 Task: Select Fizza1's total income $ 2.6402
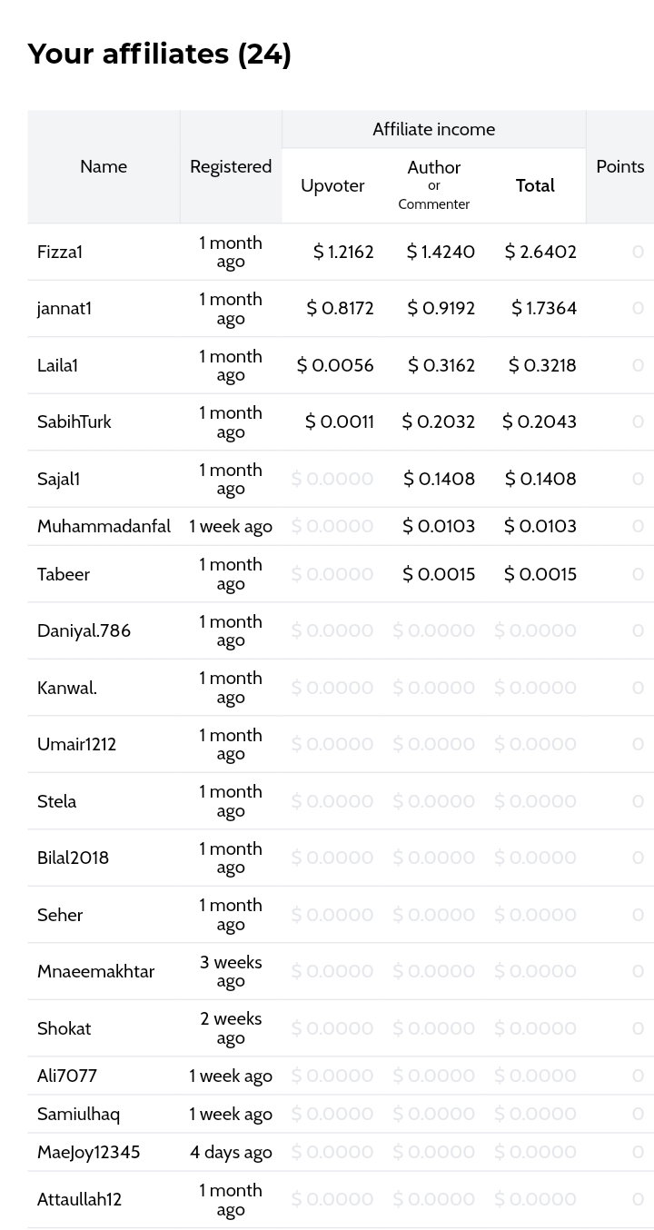pos(540,252)
